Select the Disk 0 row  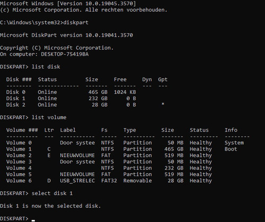pyautogui.click(x=71, y=92)
